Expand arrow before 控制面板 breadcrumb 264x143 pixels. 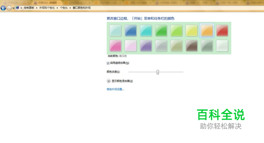[x=21, y=8]
